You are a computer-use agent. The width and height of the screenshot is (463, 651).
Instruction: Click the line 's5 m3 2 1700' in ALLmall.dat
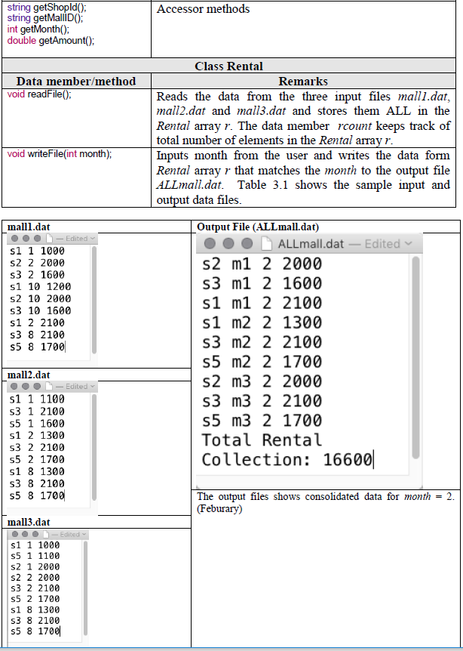click(262, 420)
